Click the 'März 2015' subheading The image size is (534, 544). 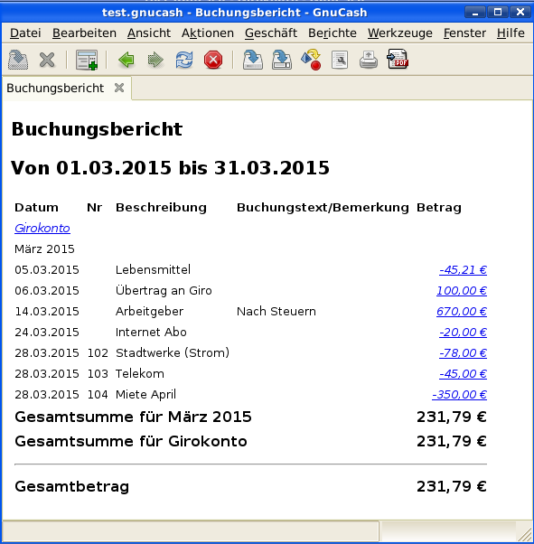44,249
